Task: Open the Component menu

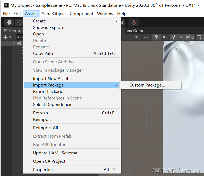Action: (x=81, y=14)
